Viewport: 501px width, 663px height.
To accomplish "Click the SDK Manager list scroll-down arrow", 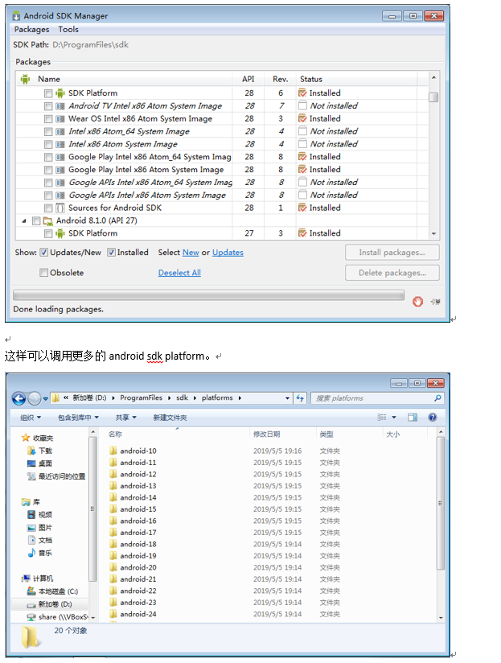I will click(433, 233).
